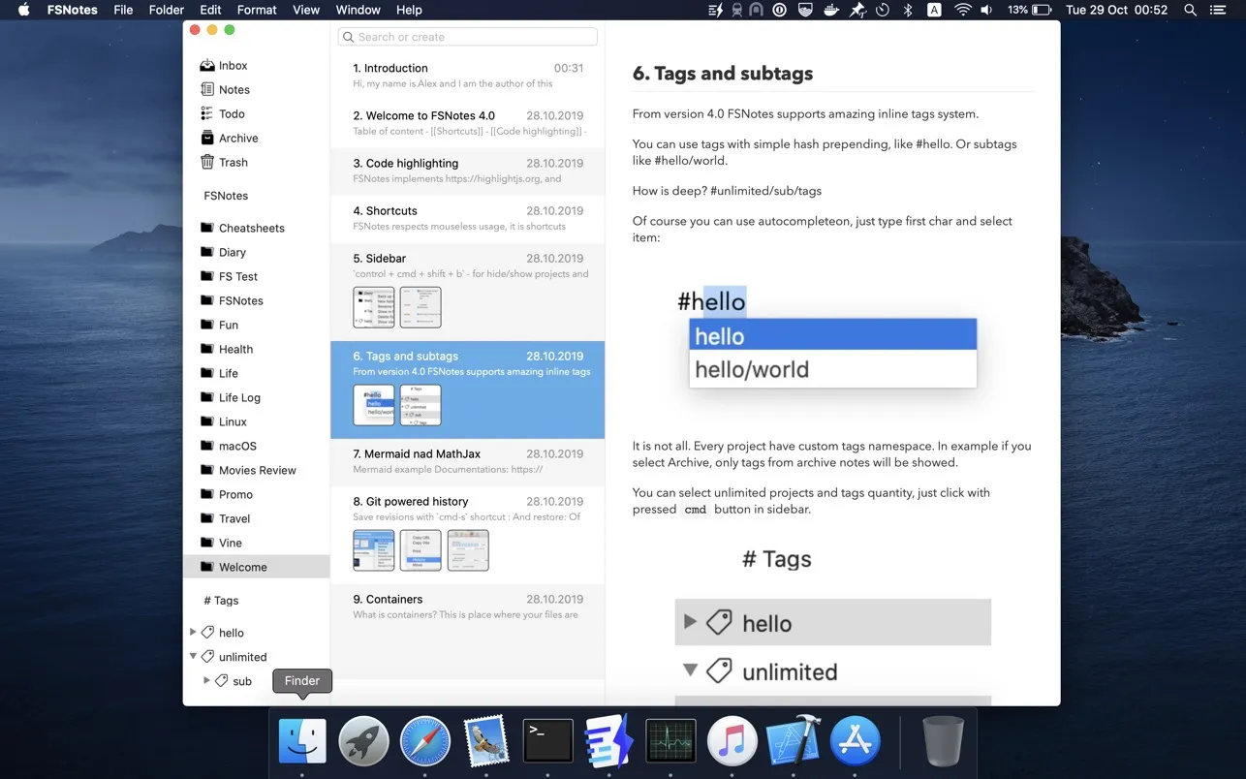Click the volume icon in the menu bar
Image resolution: width=1246 pixels, height=779 pixels.
[x=988, y=10]
